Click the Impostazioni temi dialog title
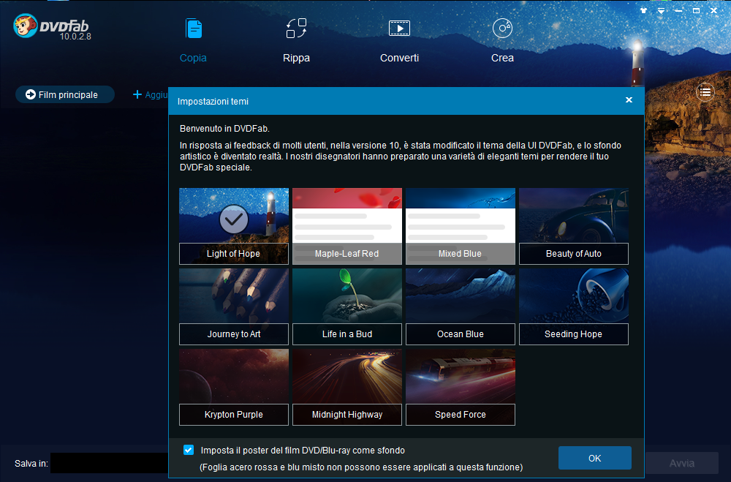The height and width of the screenshot is (482, 731). (x=213, y=101)
